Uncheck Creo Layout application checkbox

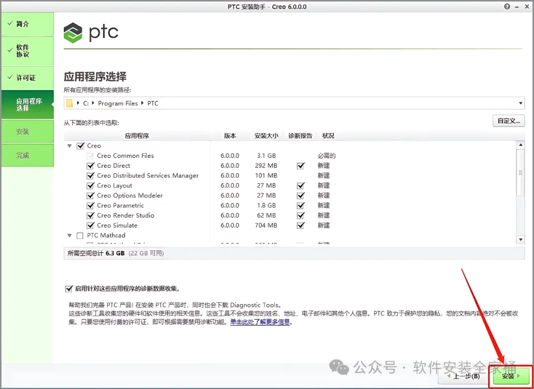click(x=90, y=185)
